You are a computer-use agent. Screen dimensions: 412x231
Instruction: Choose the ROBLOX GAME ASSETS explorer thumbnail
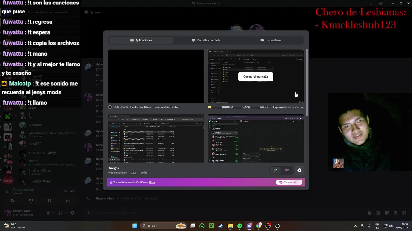pyautogui.click(x=256, y=76)
